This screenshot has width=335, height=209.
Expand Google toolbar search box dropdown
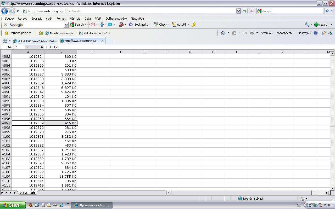click(x=66, y=25)
